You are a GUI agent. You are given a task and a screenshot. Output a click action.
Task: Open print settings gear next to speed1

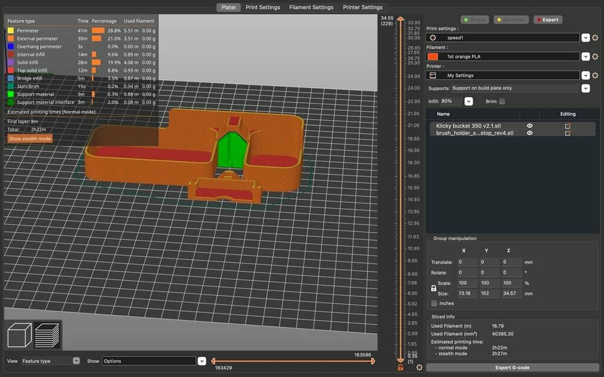(595, 37)
